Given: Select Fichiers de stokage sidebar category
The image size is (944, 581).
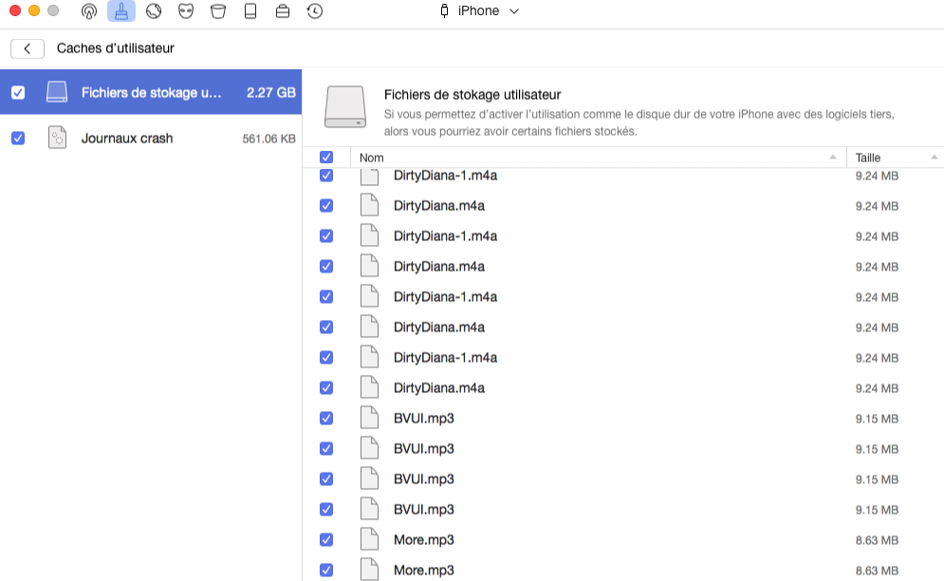Looking at the screenshot, I should click(151, 91).
